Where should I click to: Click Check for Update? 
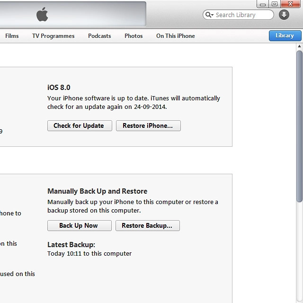[79, 126]
